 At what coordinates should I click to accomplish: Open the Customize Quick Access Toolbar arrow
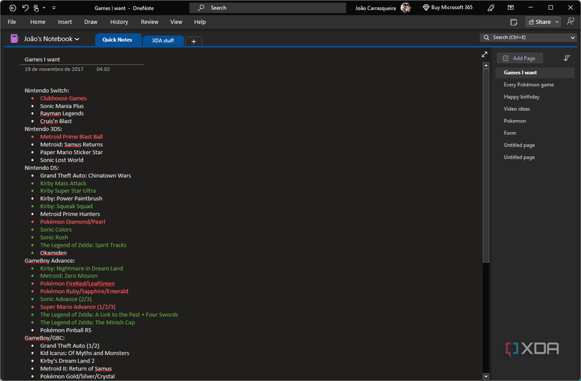coord(54,8)
